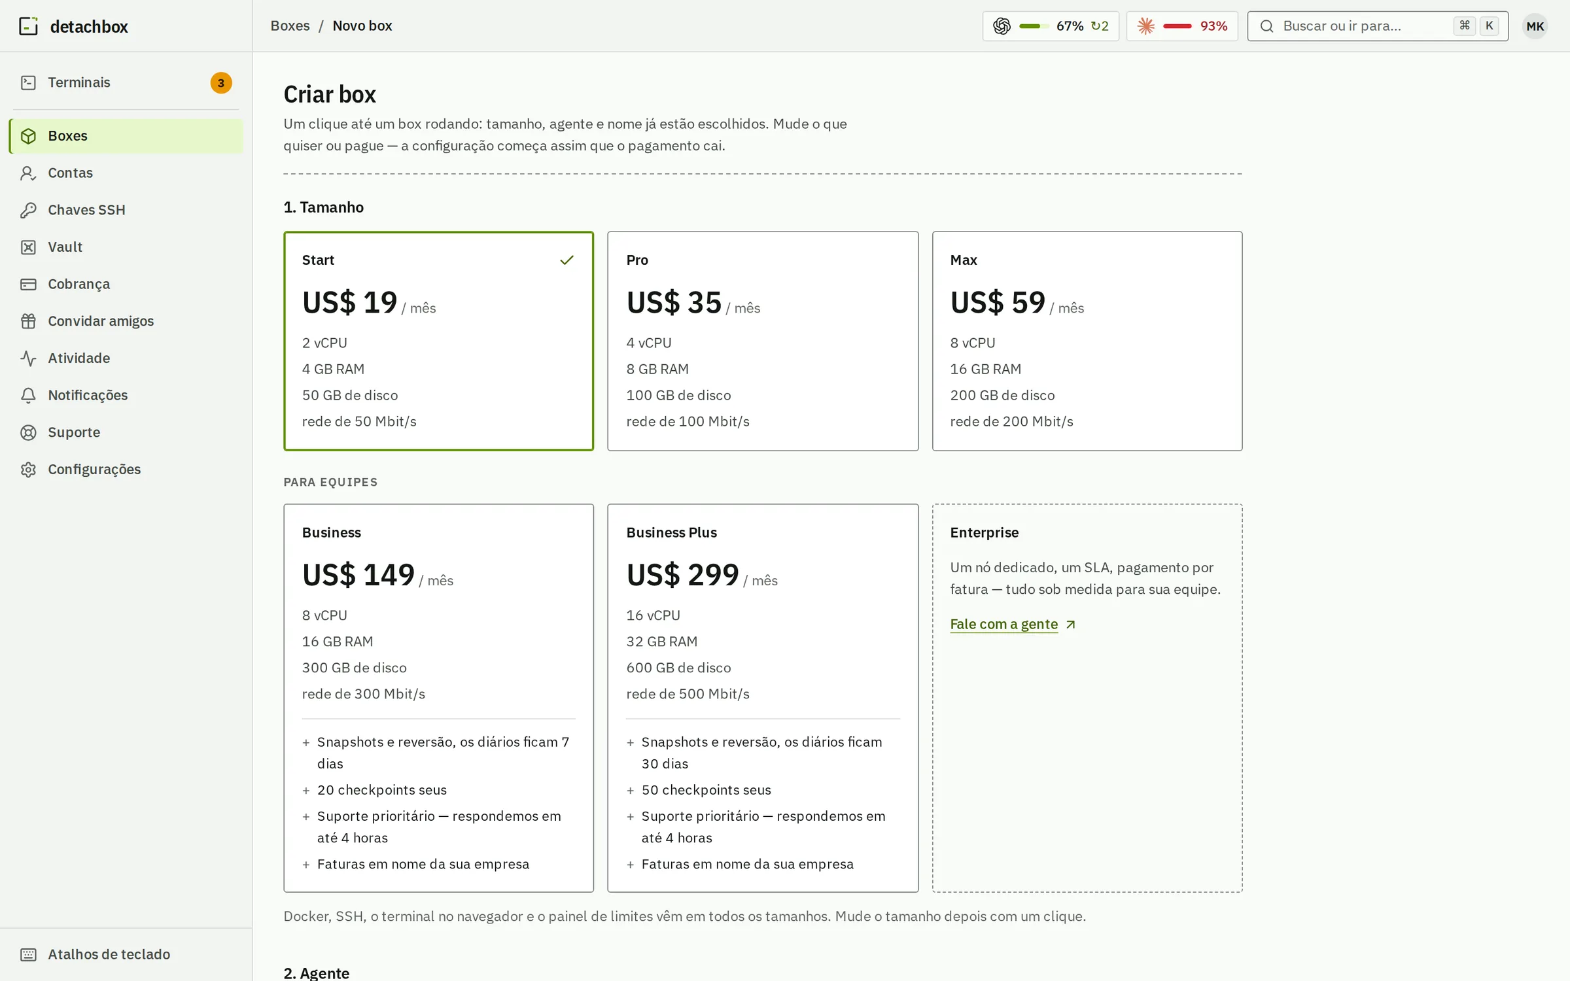
Task: Click the Terminais badge showing 3
Action: coord(220,83)
